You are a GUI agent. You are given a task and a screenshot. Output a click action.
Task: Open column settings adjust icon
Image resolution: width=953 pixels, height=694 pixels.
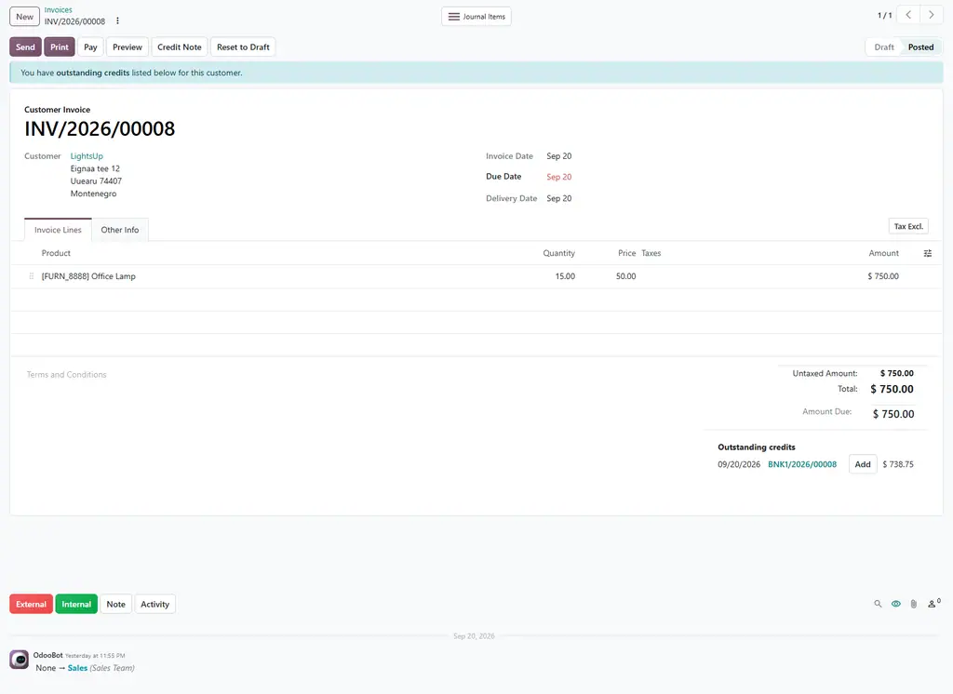(928, 253)
